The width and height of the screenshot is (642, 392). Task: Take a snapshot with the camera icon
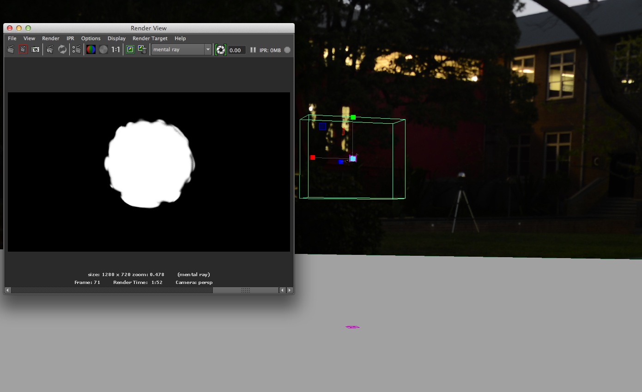36,49
